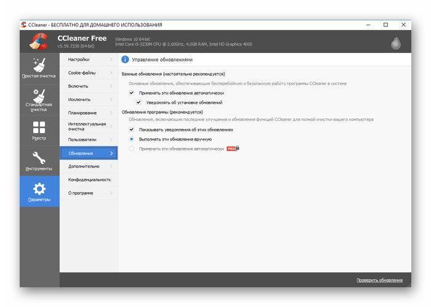
Task: Click Обновления программы section label
Action: [162, 112]
